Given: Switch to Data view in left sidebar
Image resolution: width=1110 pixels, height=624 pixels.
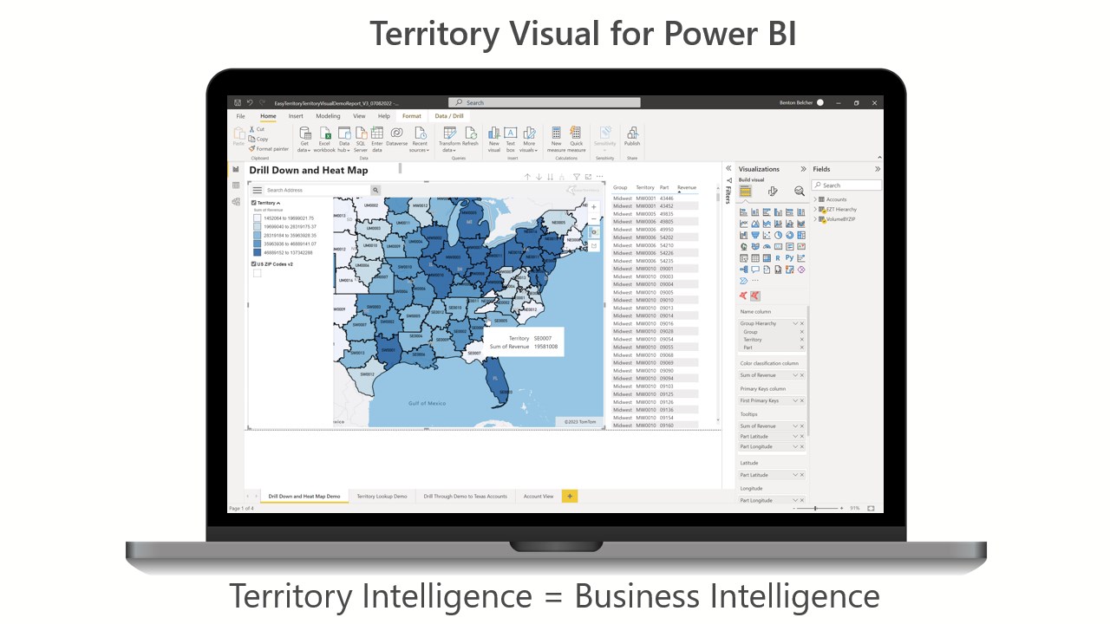Looking at the screenshot, I should 236,185.
